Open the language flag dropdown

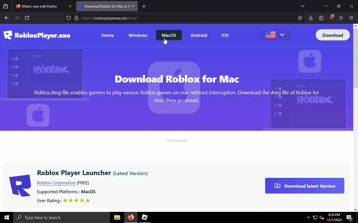275,35
